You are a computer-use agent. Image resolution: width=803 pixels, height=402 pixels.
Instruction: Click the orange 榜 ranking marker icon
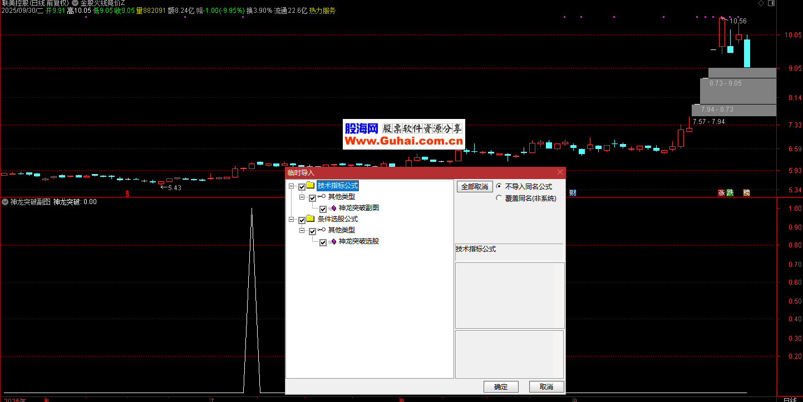coord(747,193)
